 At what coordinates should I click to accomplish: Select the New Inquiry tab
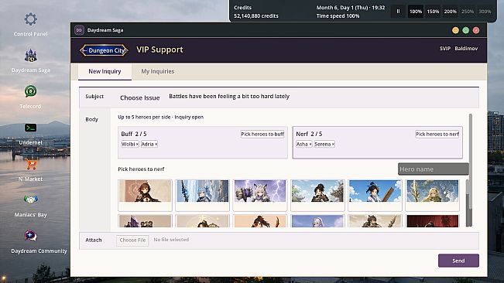coord(105,71)
